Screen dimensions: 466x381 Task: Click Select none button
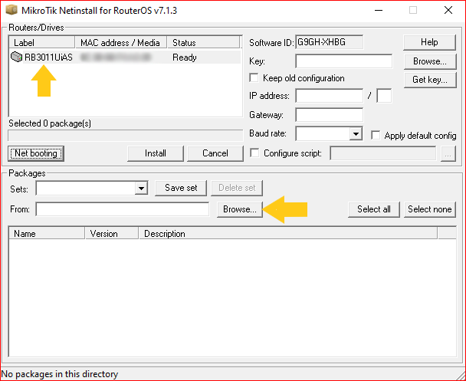tap(430, 209)
